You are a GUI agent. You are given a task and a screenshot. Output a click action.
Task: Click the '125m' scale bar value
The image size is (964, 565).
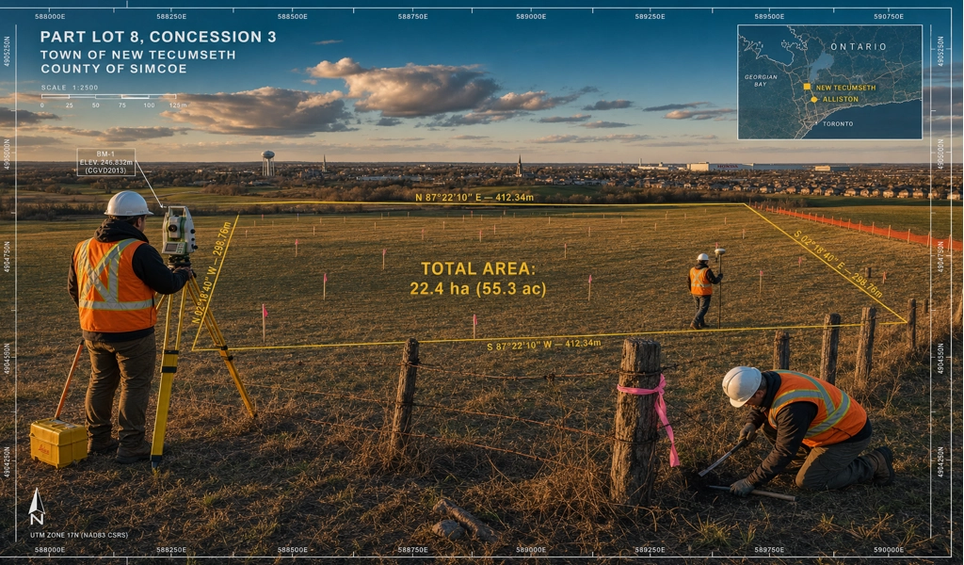(178, 105)
